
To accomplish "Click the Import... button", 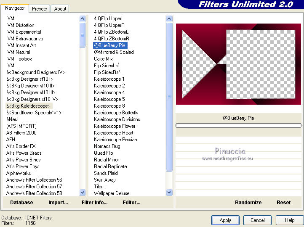I will click(58, 203).
